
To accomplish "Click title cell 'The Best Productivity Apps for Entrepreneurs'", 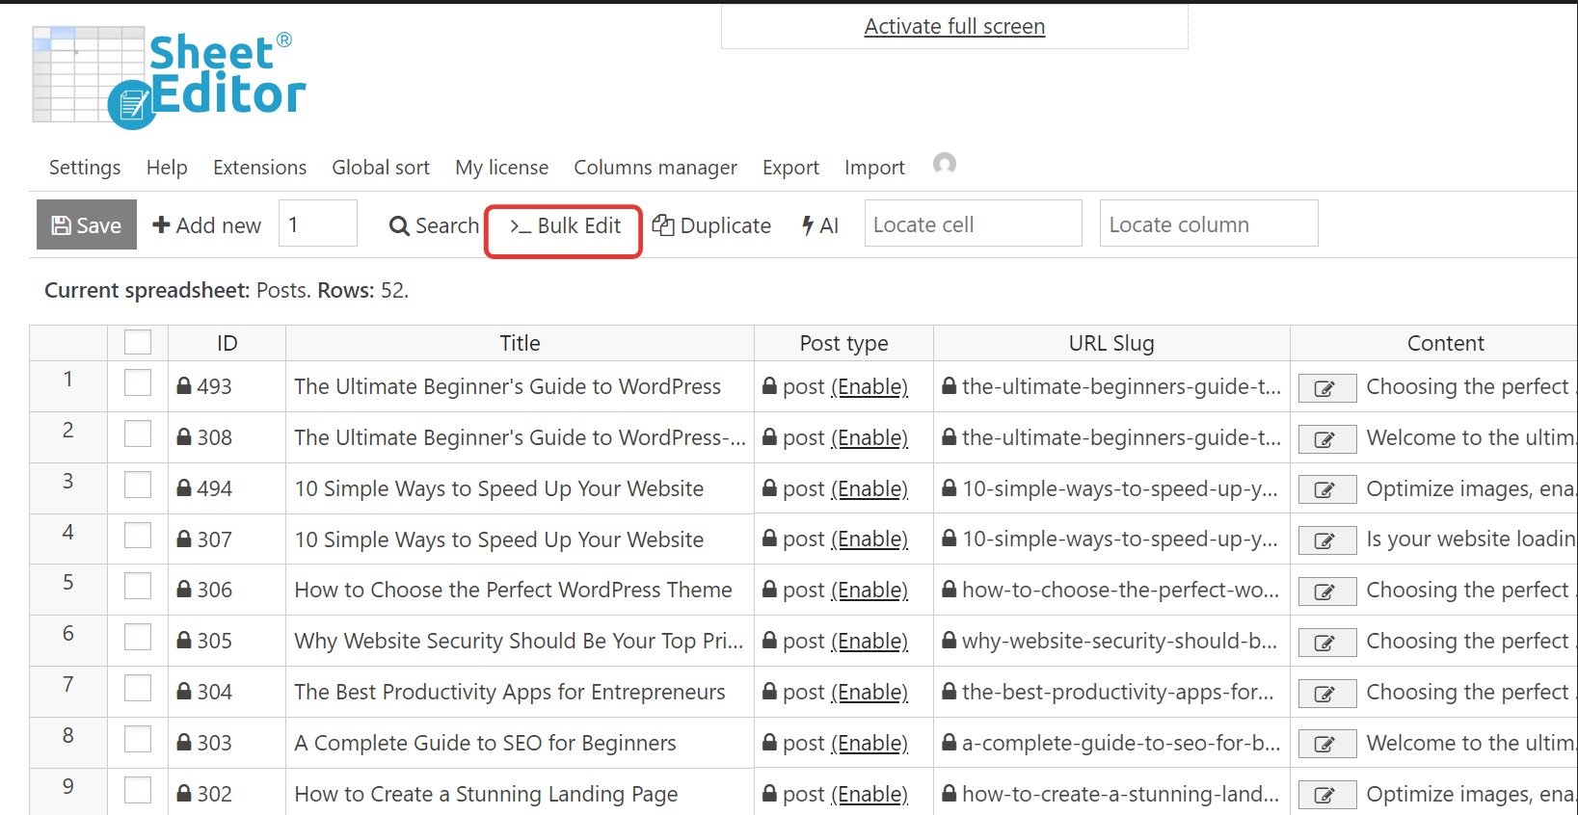I will 520,692.
